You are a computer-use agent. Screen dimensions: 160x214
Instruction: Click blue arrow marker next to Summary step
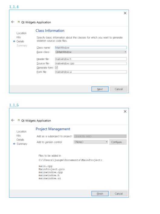click(14, 144)
